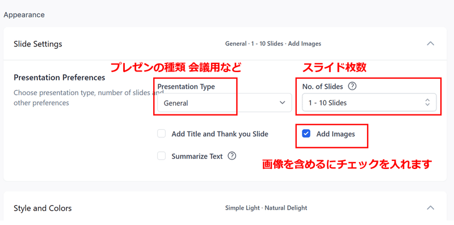454x225 pixels.
Task: Click the help icon beside No. of Slides
Action: click(x=352, y=86)
